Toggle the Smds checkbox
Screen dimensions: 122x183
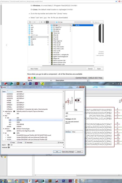pos(18,143)
